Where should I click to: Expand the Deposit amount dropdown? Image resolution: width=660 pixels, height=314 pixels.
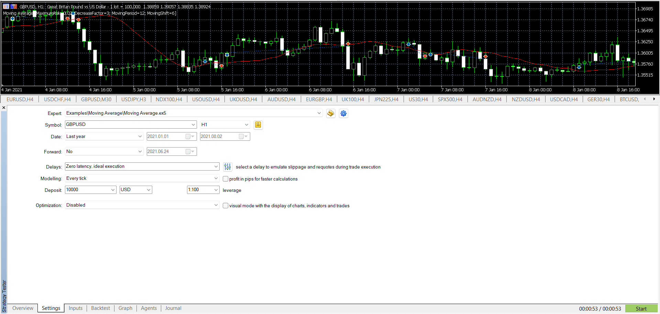pos(113,190)
